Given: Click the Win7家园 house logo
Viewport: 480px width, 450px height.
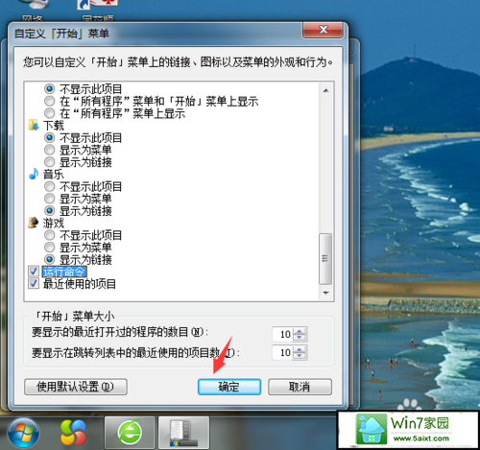Looking at the screenshot, I should pyautogui.click(x=372, y=430).
